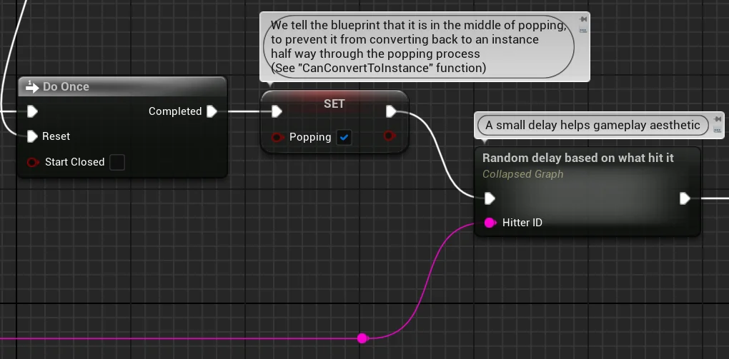Screen dimensions: 729x359
Task: Click the Hitter ID magenta input pin
Action: click(x=490, y=223)
